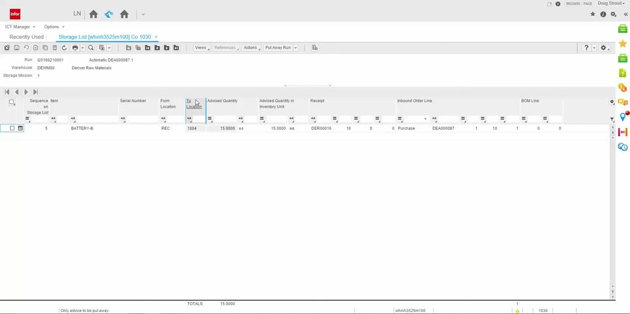Open the second Home icon beside the dropdown arrow
Viewport: 630px width, 314px height.
124,14
